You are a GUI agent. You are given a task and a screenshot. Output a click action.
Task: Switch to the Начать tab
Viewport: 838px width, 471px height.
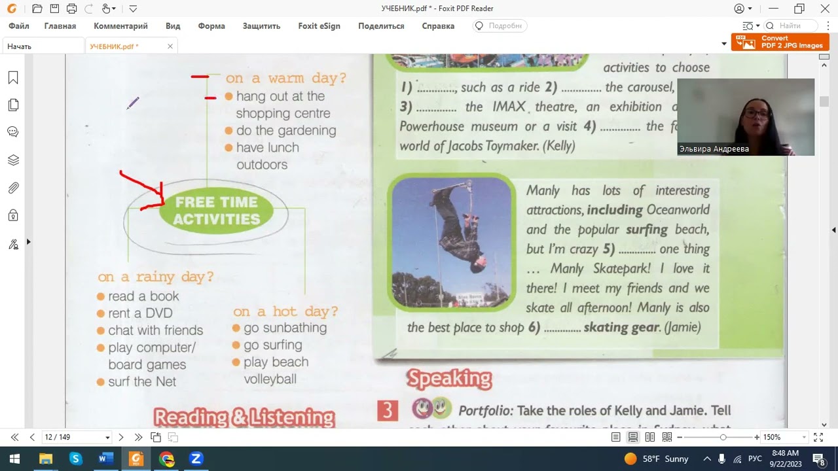click(x=43, y=46)
